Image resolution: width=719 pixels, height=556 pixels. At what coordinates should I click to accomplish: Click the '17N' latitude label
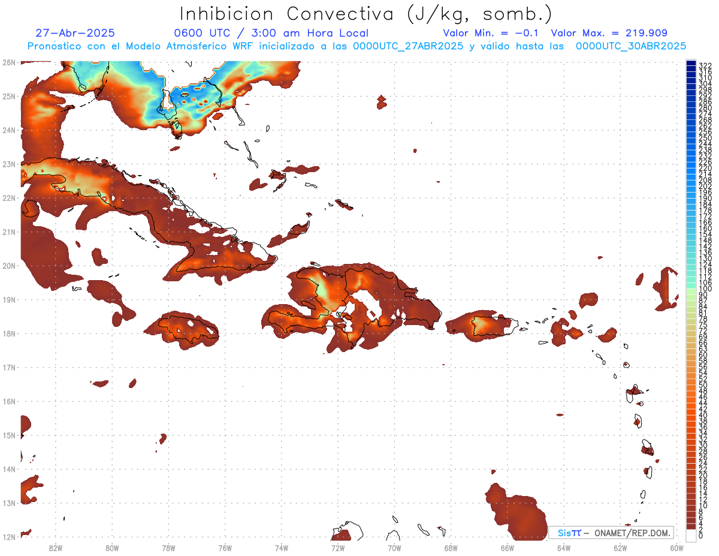(x=9, y=367)
